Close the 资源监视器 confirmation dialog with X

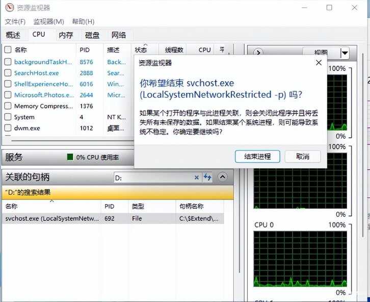pos(319,63)
